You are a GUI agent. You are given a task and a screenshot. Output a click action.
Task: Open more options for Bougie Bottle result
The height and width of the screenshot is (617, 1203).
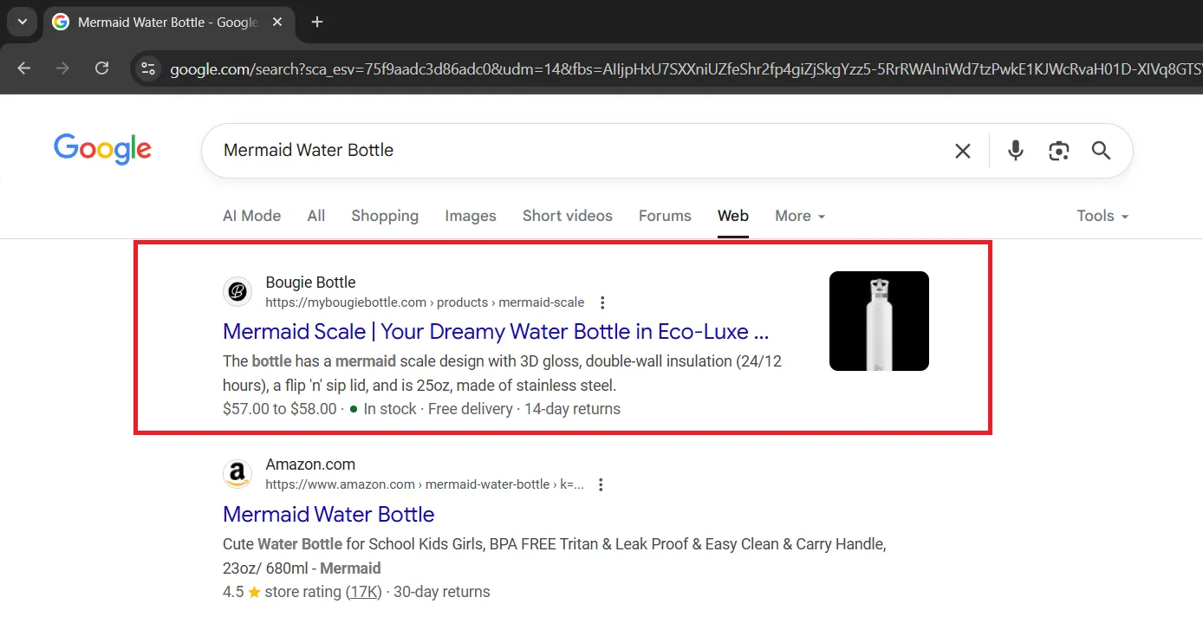point(602,302)
